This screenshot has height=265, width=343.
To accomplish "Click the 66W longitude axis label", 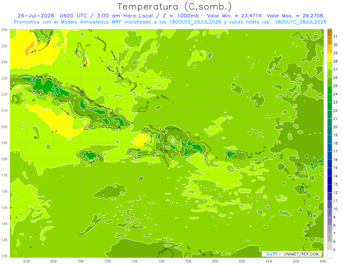I will [242, 261].
